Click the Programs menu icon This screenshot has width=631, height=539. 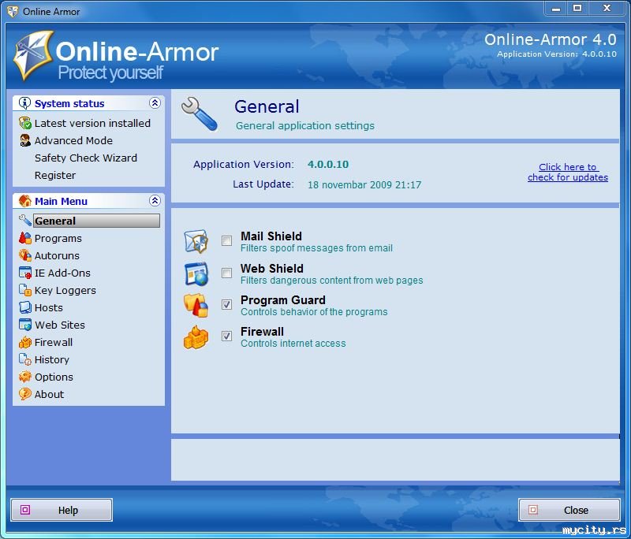pos(25,238)
